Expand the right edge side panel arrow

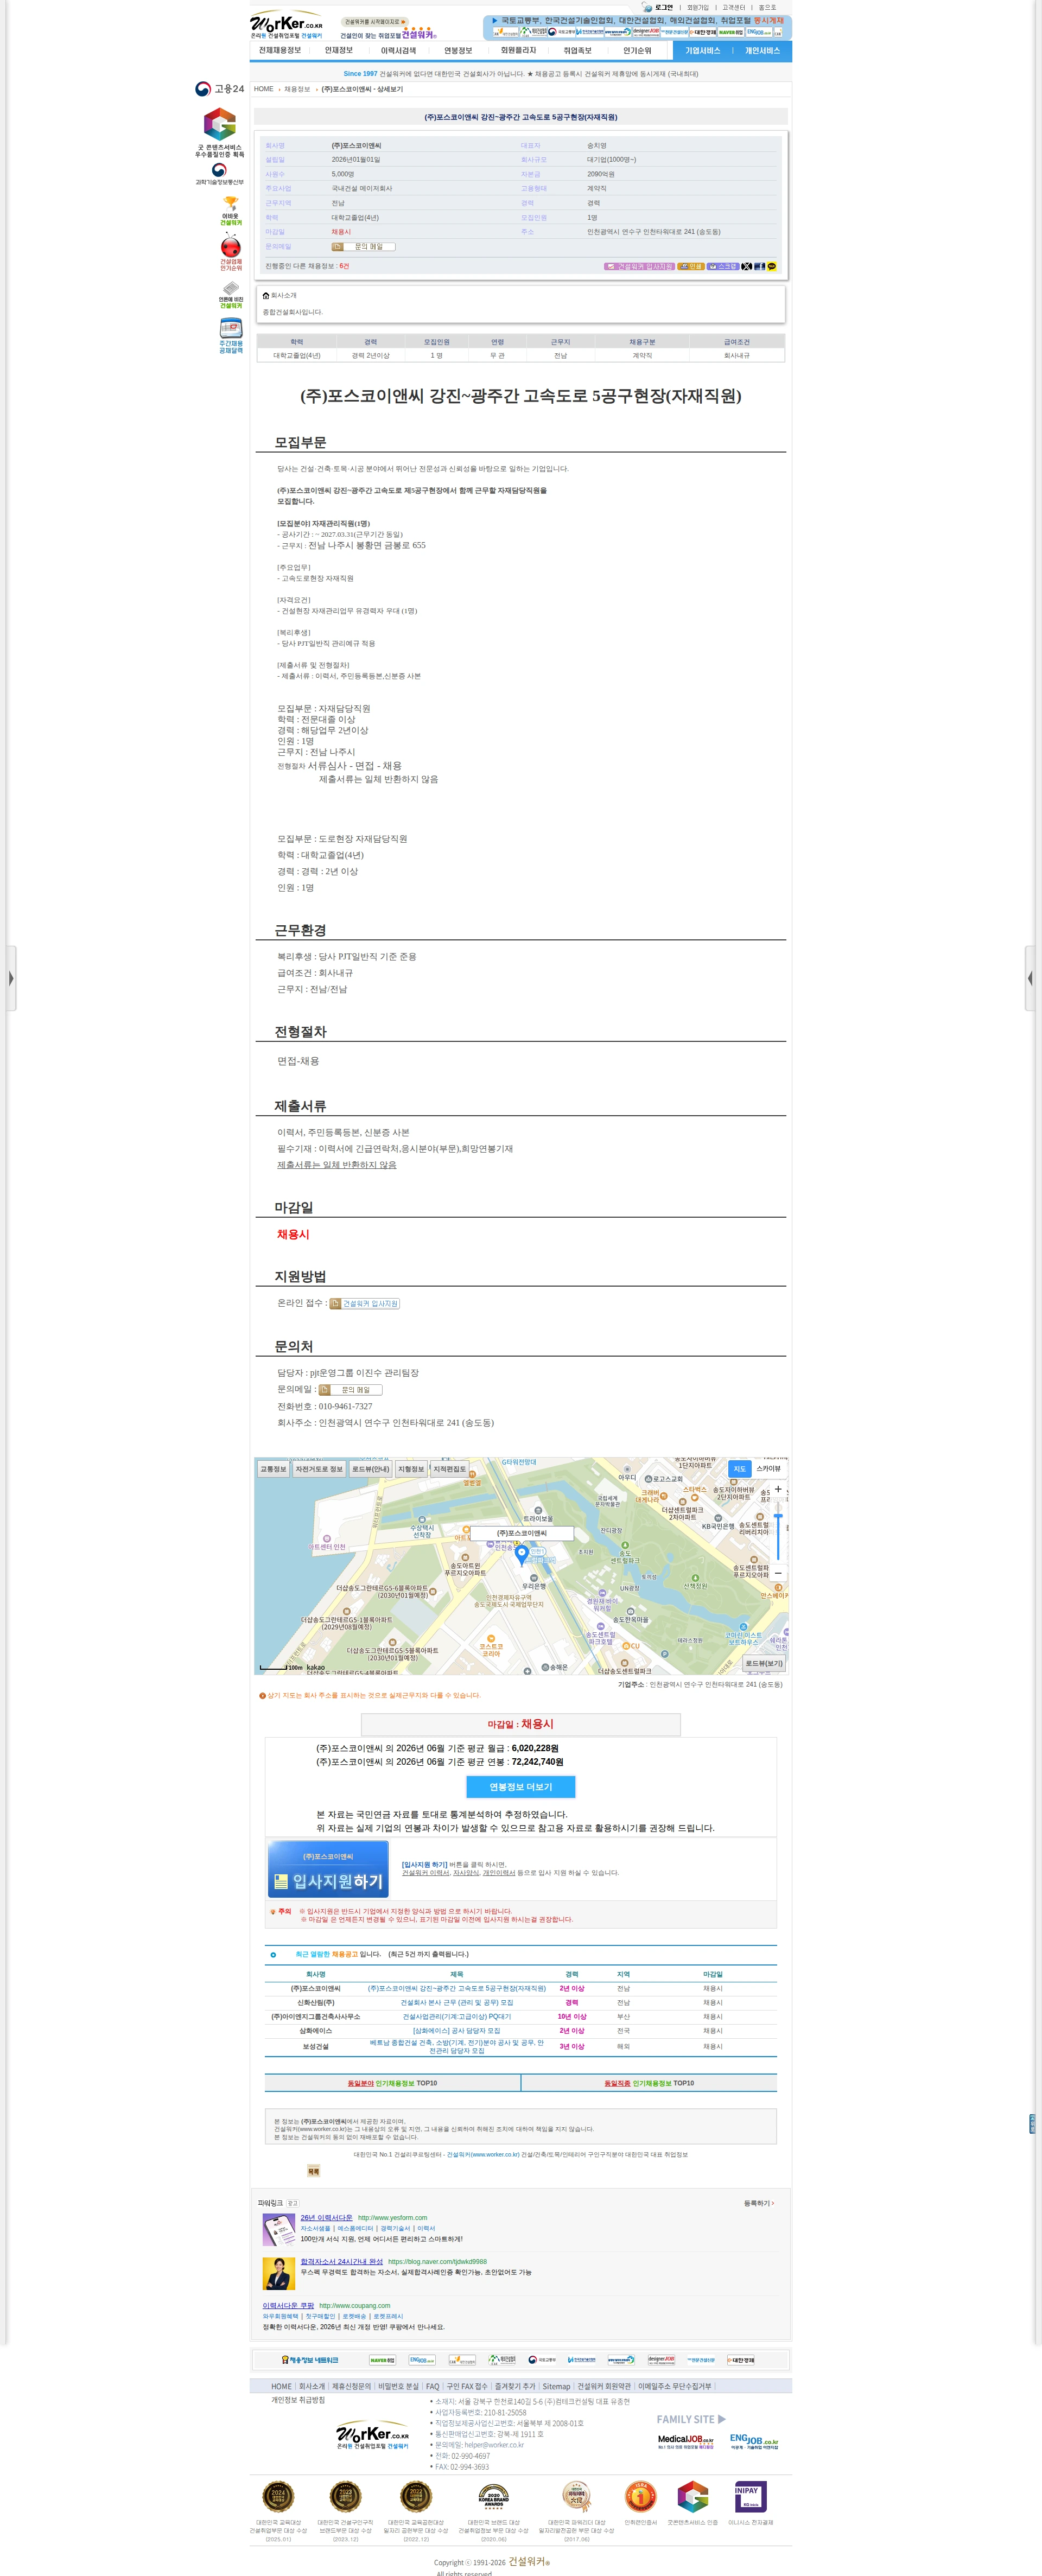tap(1030, 978)
